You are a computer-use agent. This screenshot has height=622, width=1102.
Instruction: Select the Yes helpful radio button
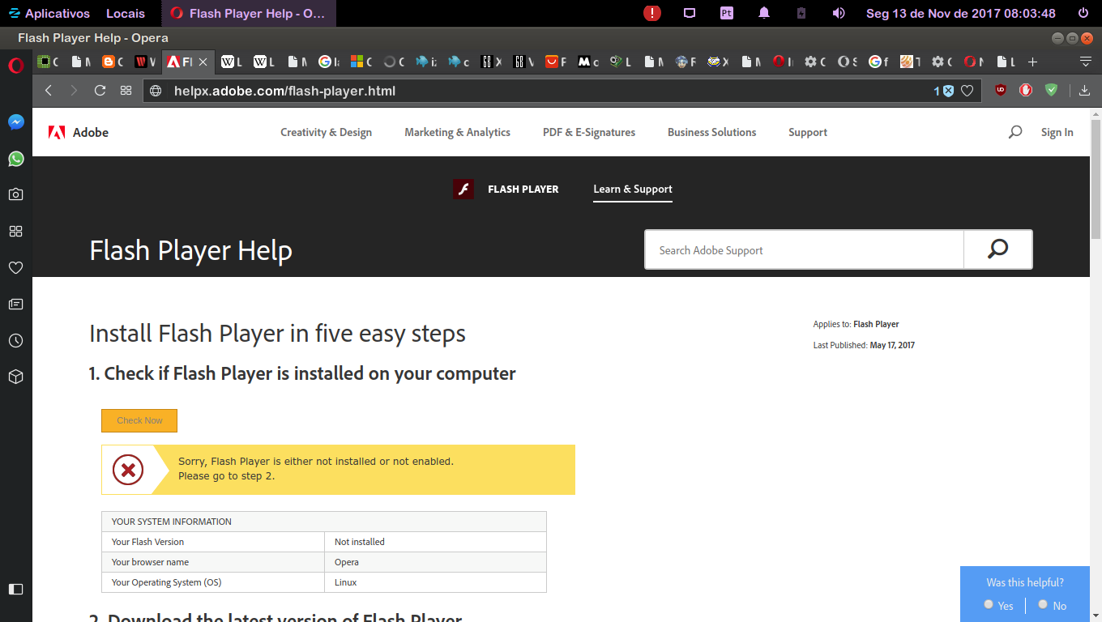pos(989,604)
